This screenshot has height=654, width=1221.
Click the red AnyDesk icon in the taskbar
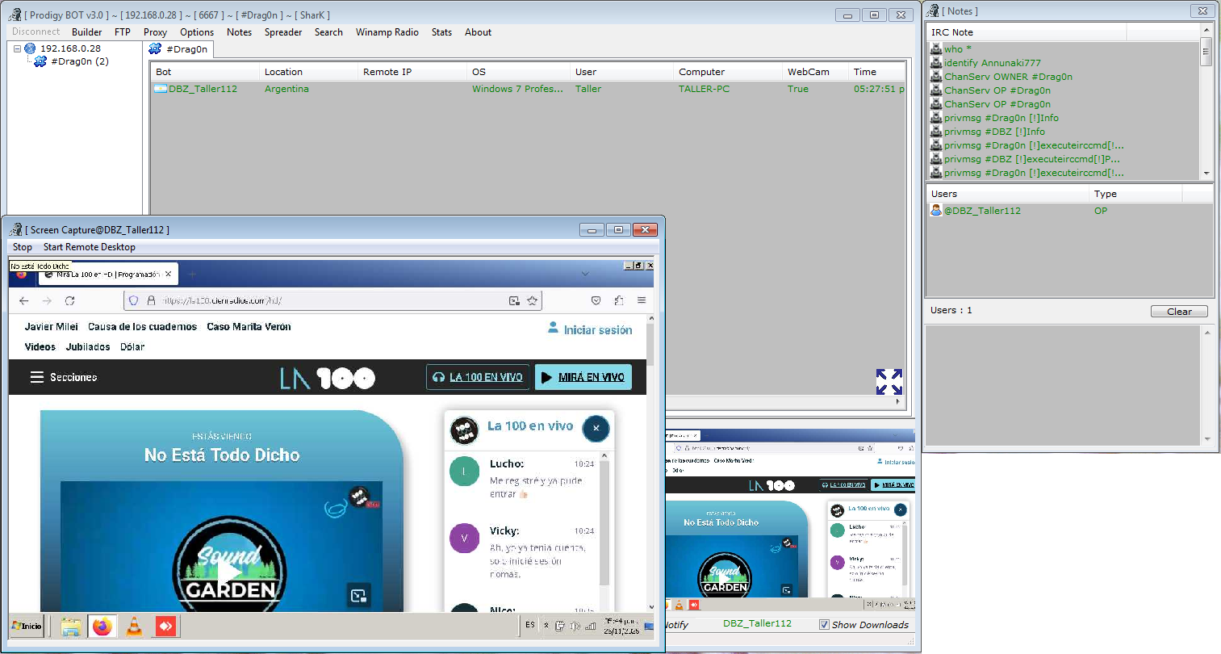click(165, 626)
